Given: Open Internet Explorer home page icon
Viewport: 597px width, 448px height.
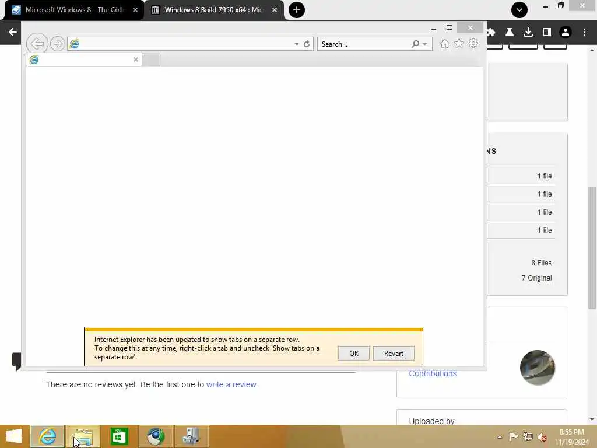Looking at the screenshot, I should tap(445, 44).
